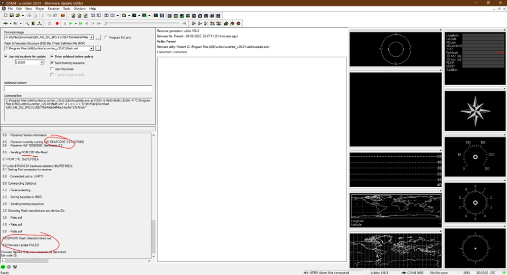The width and height of the screenshot is (507, 275).
Task: Click the Print toolbar icon
Action: click(x=29, y=16)
